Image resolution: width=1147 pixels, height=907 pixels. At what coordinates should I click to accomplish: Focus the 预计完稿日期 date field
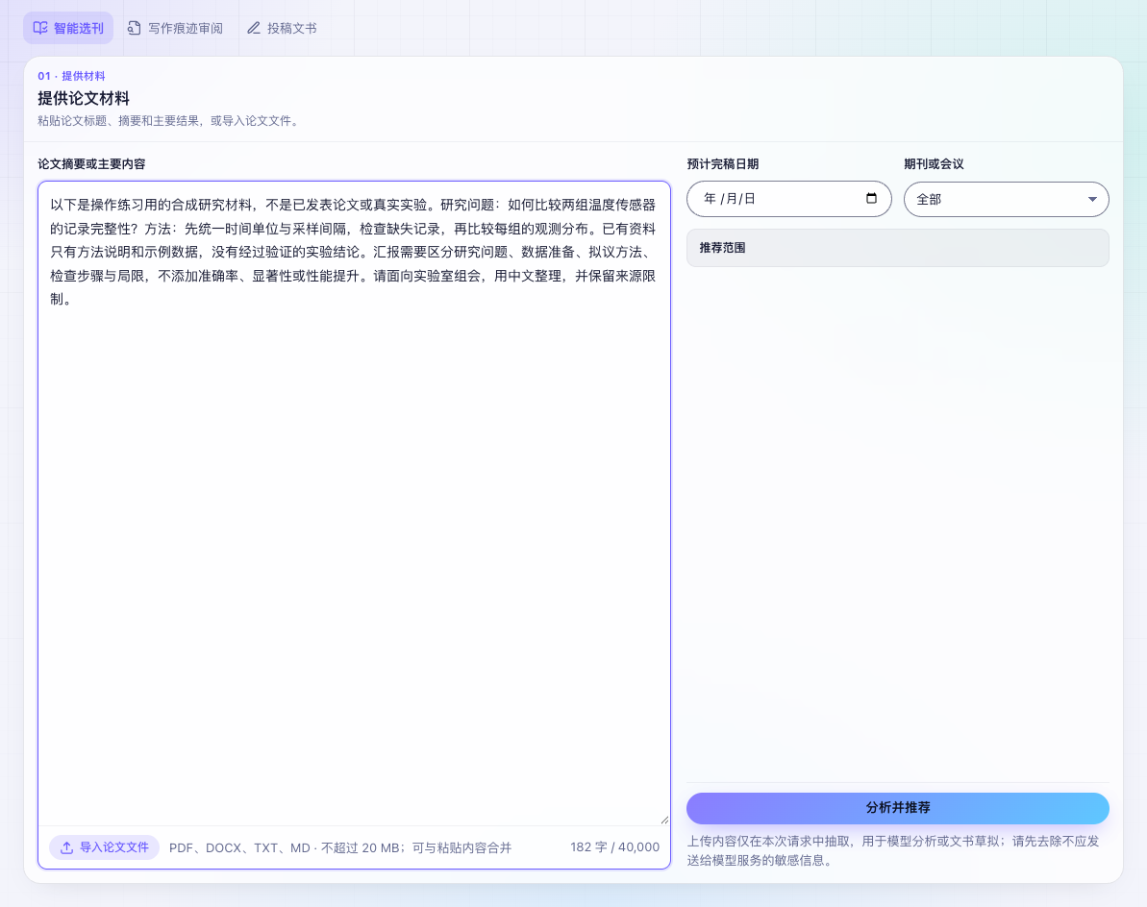pyautogui.click(x=788, y=199)
